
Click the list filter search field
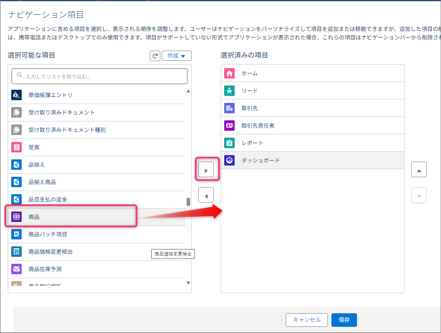pyautogui.click(x=100, y=77)
